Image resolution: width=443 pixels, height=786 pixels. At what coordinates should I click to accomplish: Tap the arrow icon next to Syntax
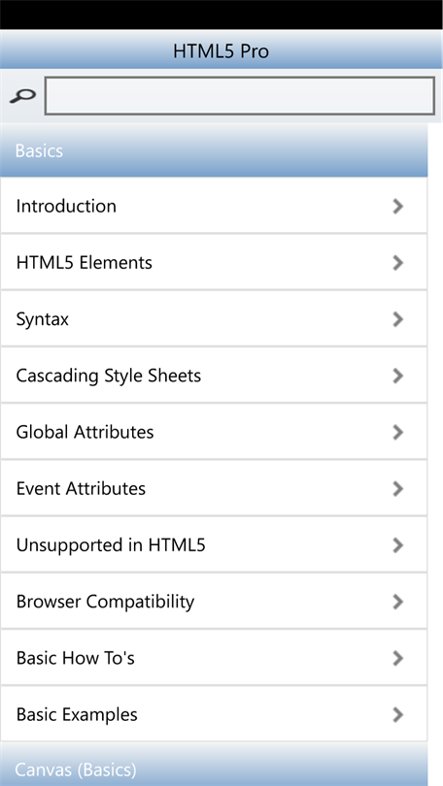coord(398,319)
